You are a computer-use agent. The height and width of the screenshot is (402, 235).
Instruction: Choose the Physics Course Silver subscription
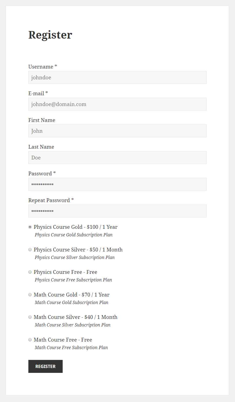coord(30,250)
